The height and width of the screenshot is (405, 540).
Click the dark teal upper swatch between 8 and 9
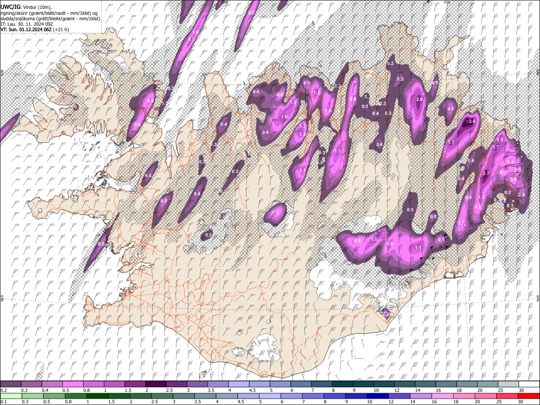tap(343, 384)
